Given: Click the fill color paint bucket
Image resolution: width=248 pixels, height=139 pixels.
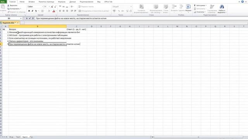Looking at the screenshot, I should tap(49, 11).
